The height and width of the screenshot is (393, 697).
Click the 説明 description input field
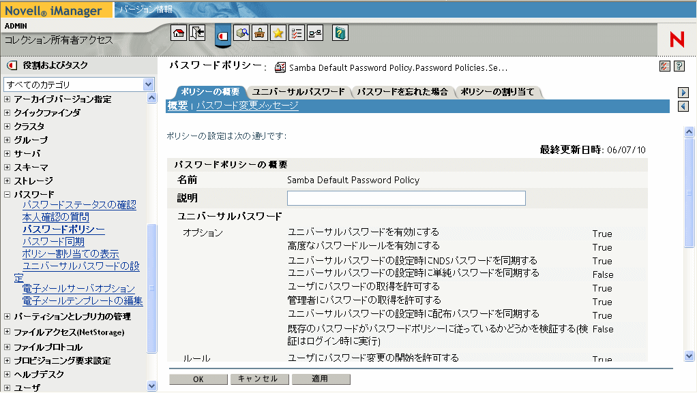[x=406, y=198]
